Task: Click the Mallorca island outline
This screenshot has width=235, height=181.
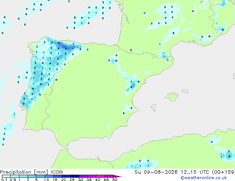Action: pos(172,96)
